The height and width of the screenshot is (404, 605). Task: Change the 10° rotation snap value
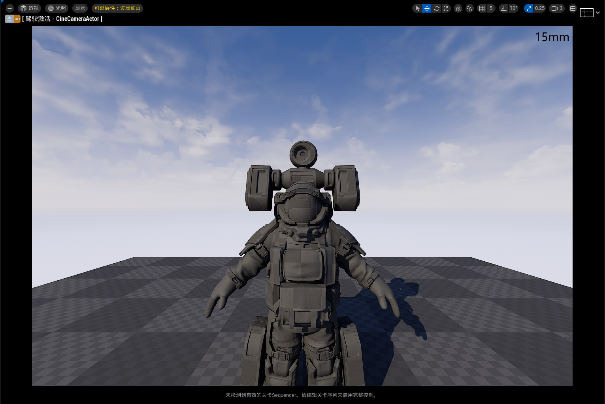(x=513, y=8)
